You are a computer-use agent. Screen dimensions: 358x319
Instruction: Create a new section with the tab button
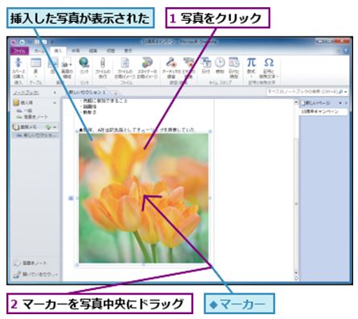[x=116, y=93]
